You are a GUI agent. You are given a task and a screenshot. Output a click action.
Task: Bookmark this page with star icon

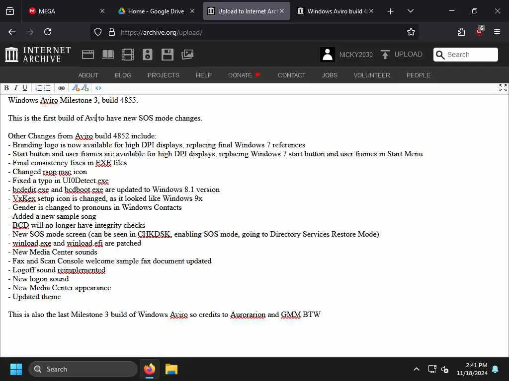[411, 32]
